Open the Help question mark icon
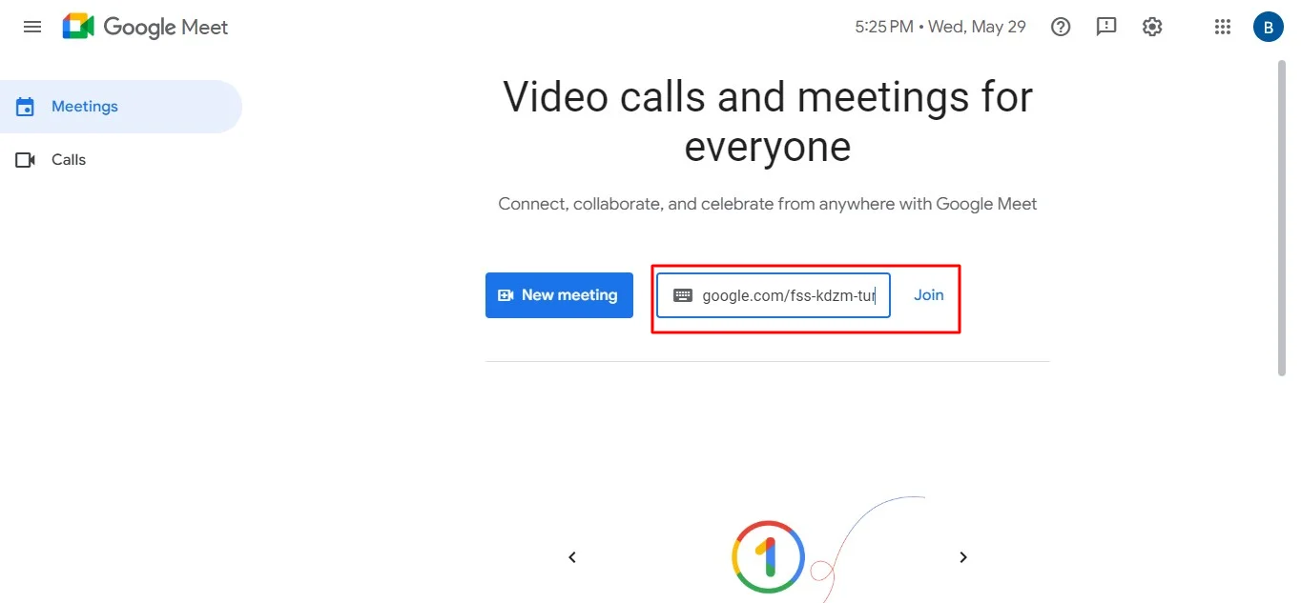 pyautogui.click(x=1061, y=27)
